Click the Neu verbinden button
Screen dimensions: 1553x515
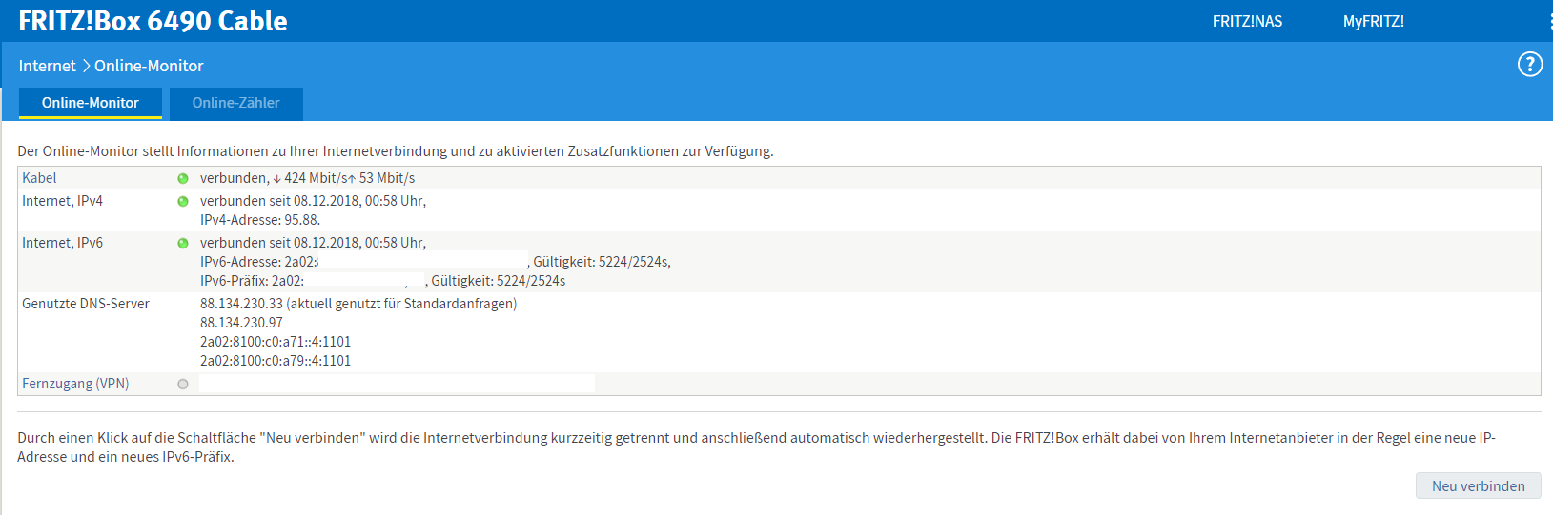[x=1478, y=485]
